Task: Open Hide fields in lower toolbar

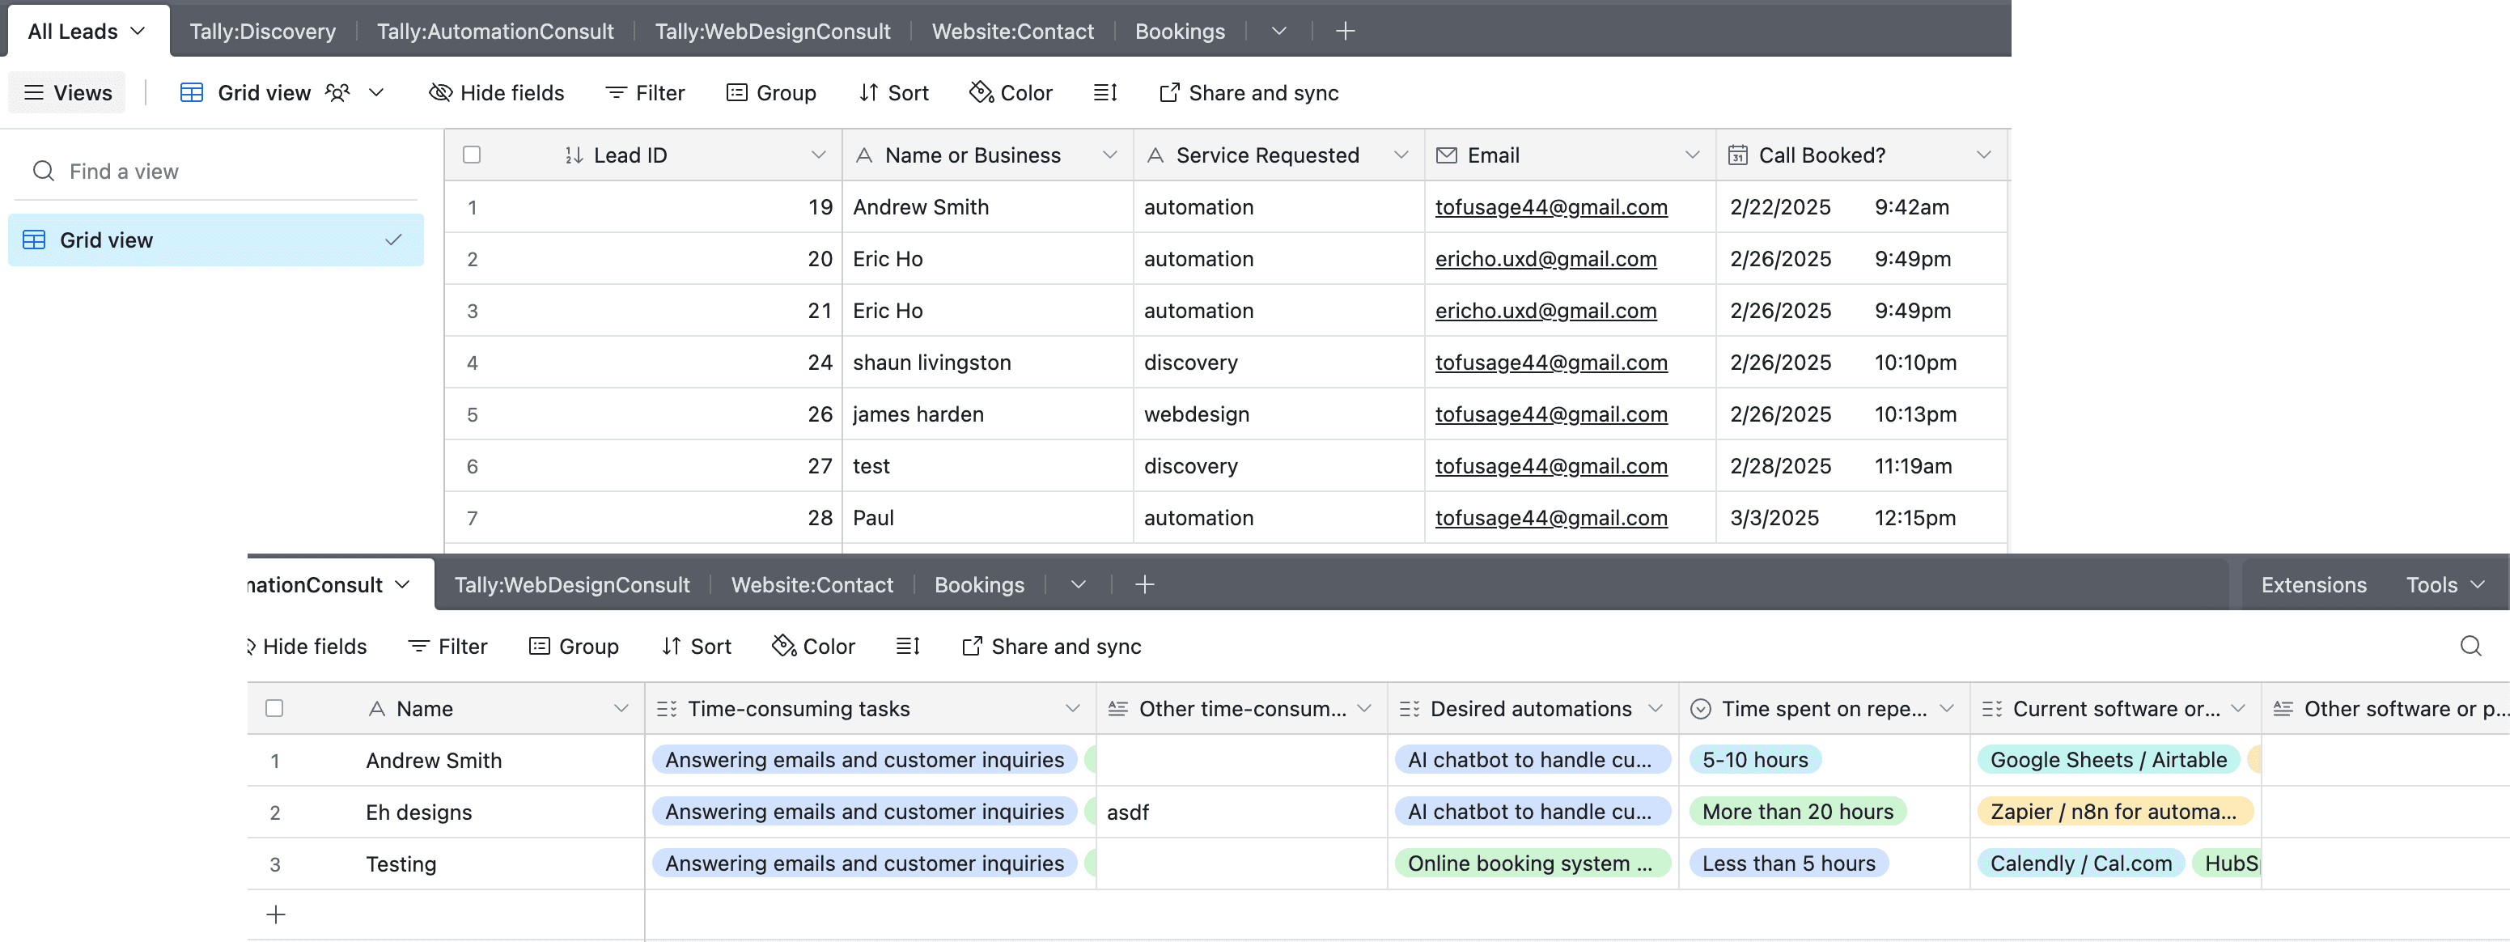Action: point(306,646)
